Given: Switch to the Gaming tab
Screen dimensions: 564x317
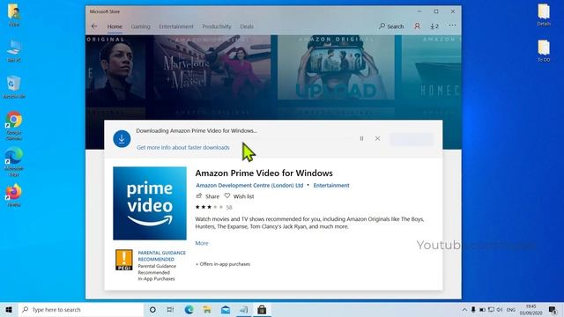Looking at the screenshot, I should coord(141,26).
